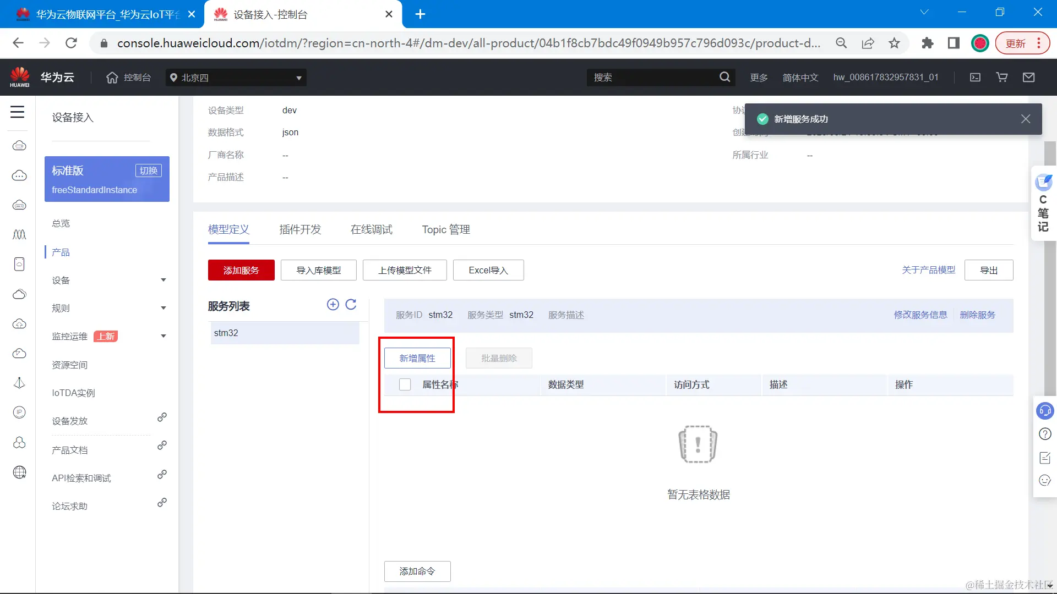Open the 北京四 region dropdown
This screenshot has width=1057, height=594.
tap(236, 78)
